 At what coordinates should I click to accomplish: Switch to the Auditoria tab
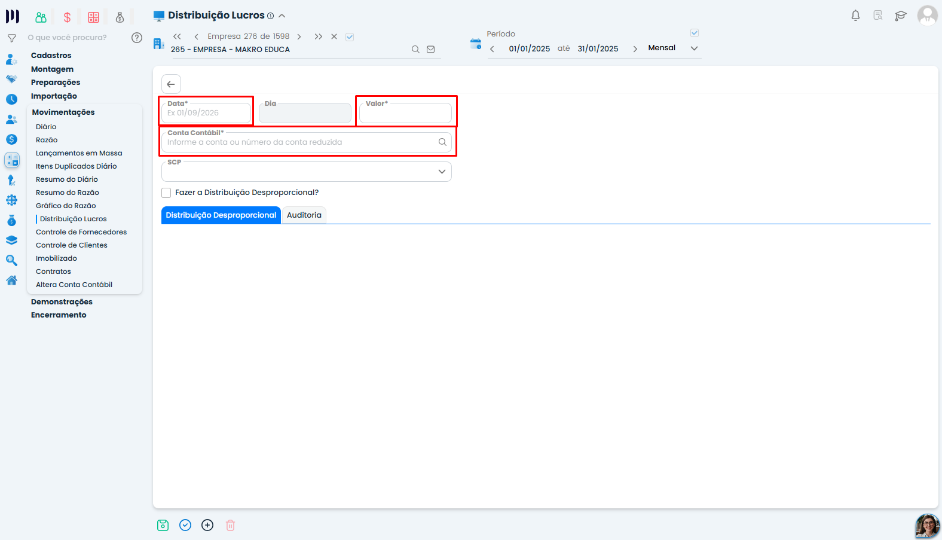[304, 215]
